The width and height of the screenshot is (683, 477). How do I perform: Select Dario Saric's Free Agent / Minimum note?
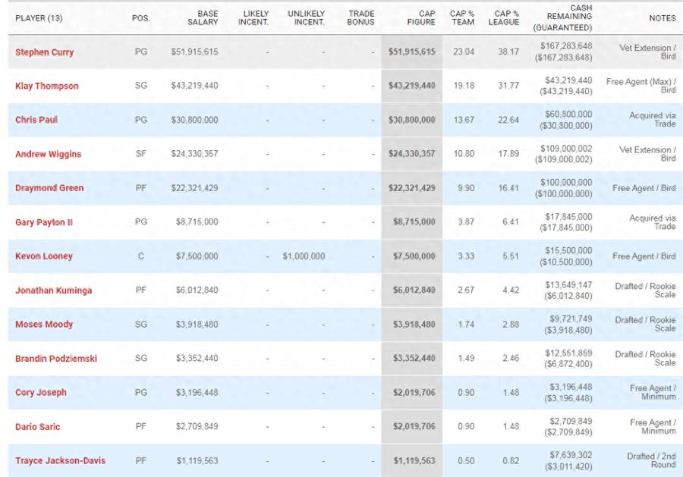tap(653, 426)
